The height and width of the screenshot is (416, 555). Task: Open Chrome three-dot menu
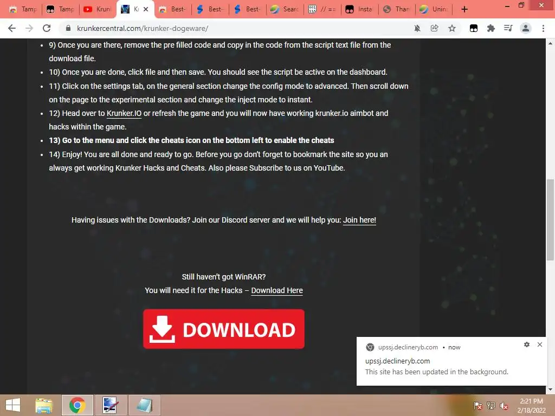click(543, 28)
